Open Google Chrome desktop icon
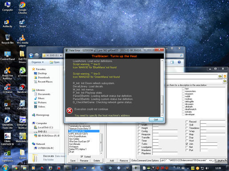The width and height of the screenshot is (229, 171). (22, 8)
